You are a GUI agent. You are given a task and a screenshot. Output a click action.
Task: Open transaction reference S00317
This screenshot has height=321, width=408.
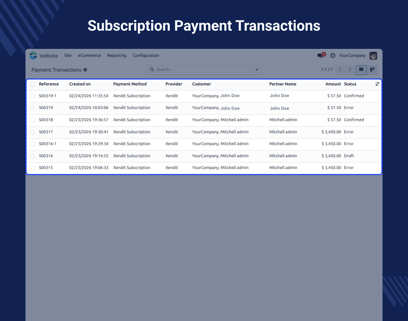(46, 132)
